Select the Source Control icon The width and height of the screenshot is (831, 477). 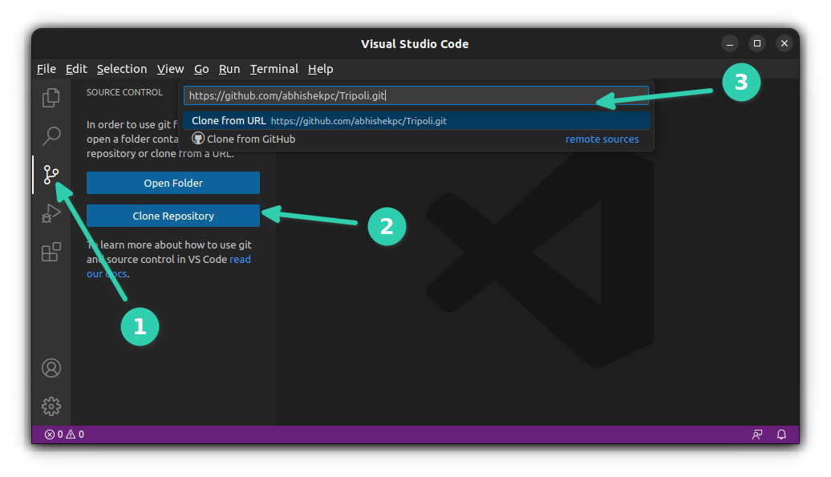(51, 174)
